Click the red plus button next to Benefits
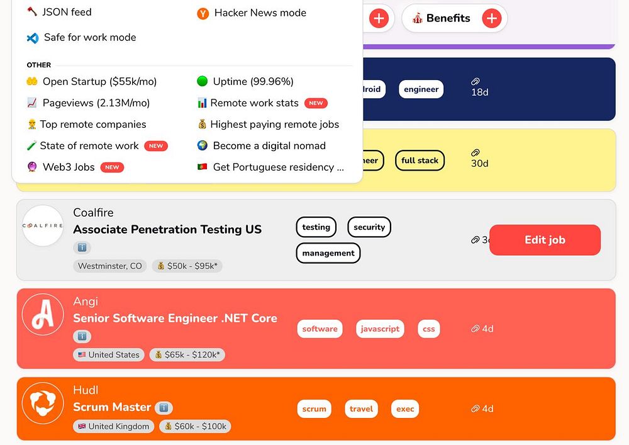The image size is (629, 445). (x=491, y=18)
